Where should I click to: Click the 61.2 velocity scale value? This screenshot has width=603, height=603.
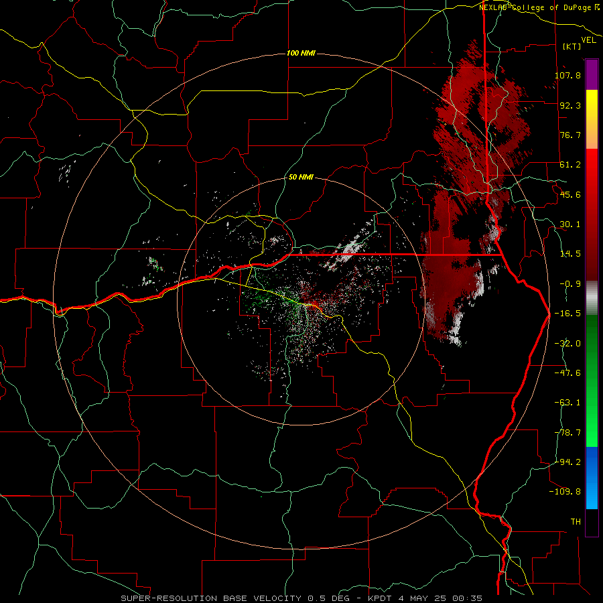[570, 165]
